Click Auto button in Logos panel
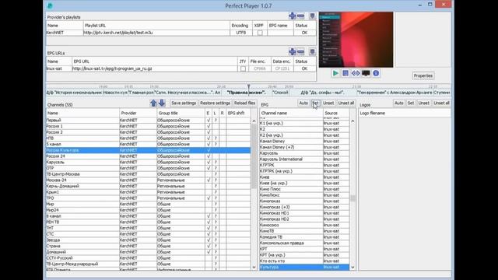This screenshot has height=280, width=498. coord(399,103)
